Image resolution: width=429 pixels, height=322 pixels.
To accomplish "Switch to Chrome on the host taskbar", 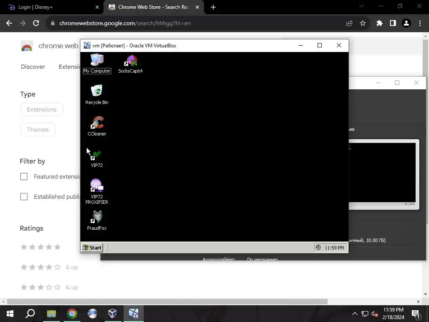I will [x=72, y=314].
